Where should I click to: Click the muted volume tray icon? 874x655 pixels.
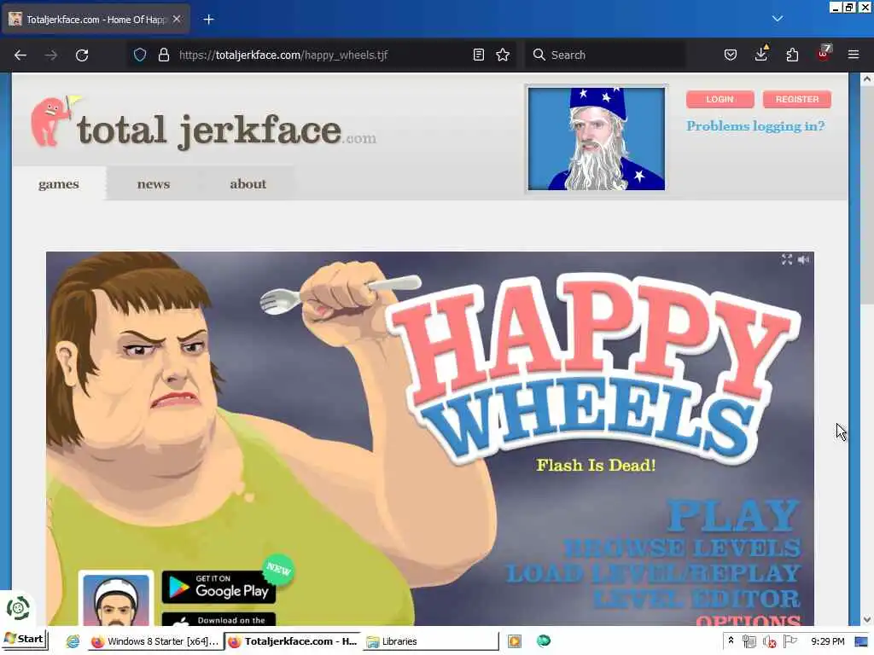click(x=770, y=641)
